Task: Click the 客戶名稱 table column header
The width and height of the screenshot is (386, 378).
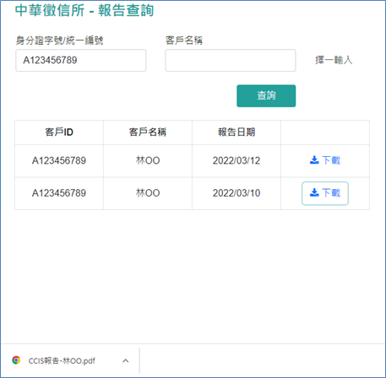Action: tap(148, 132)
